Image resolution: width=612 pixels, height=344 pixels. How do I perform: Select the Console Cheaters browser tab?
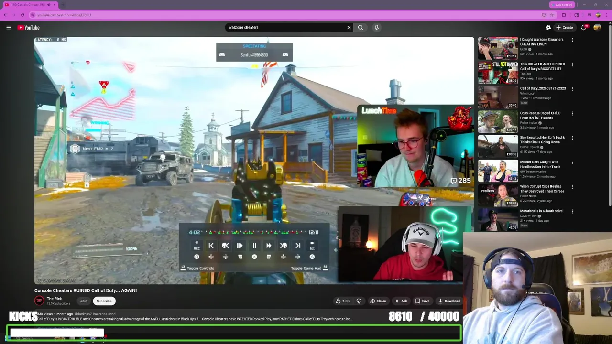point(30,5)
